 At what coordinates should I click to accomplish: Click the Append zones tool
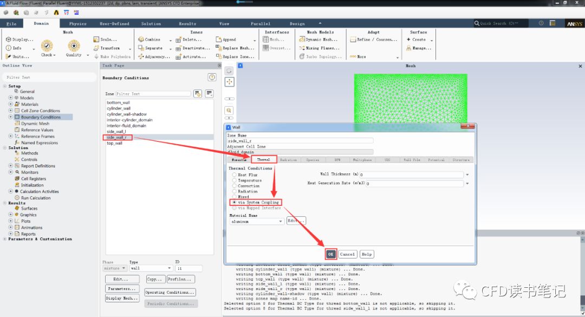pyautogui.click(x=226, y=39)
